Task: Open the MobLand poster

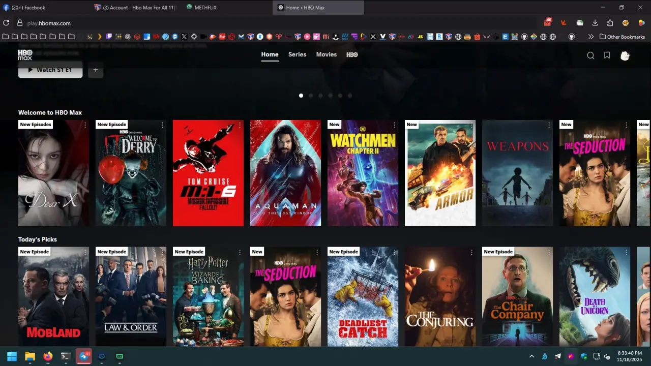Action: pyautogui.click(x=53, y=297)
